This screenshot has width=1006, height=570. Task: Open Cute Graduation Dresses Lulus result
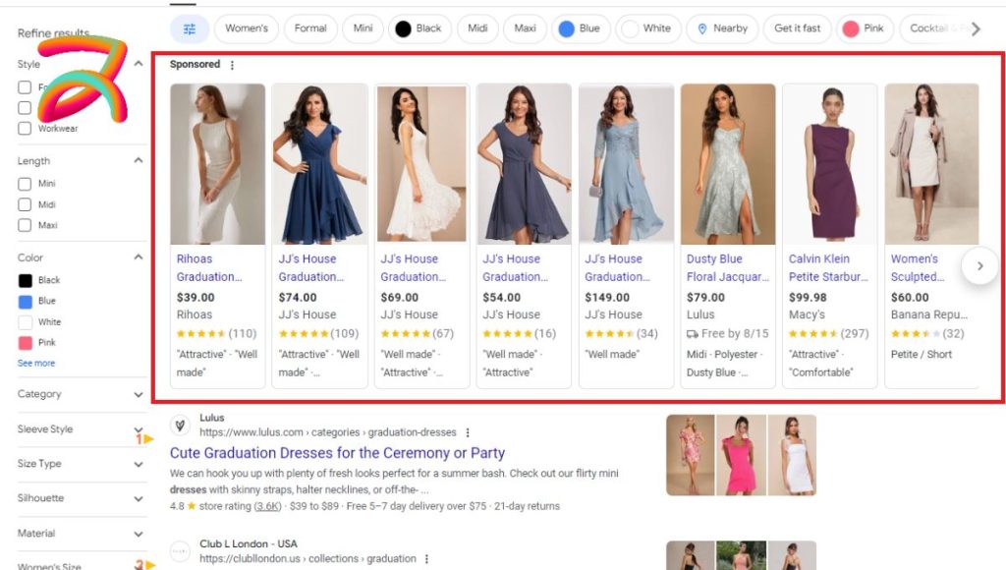tap(337, 453)
